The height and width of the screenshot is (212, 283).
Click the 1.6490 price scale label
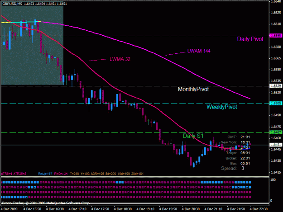click(276, 115)
